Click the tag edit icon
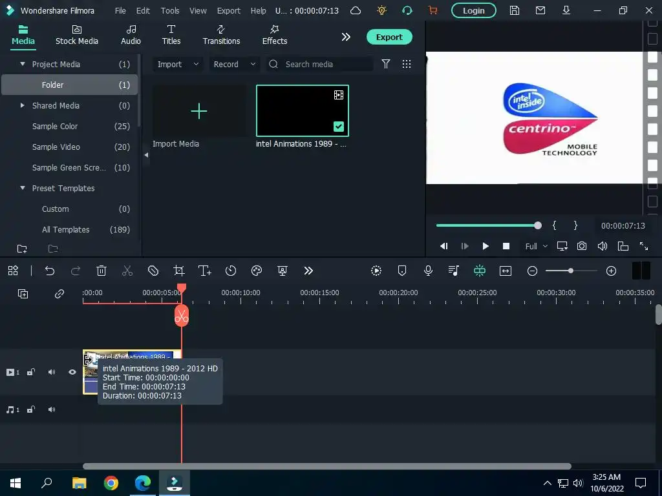 pos(153,271)
